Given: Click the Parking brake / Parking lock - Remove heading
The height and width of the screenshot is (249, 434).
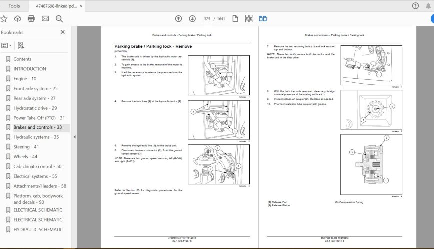Looking at the screenshot, I should [153, 46].
